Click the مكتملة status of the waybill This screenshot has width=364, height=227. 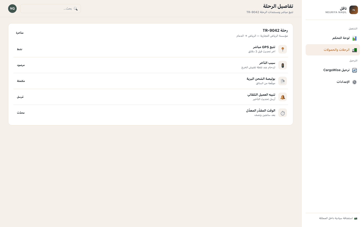tap(21, 81)
